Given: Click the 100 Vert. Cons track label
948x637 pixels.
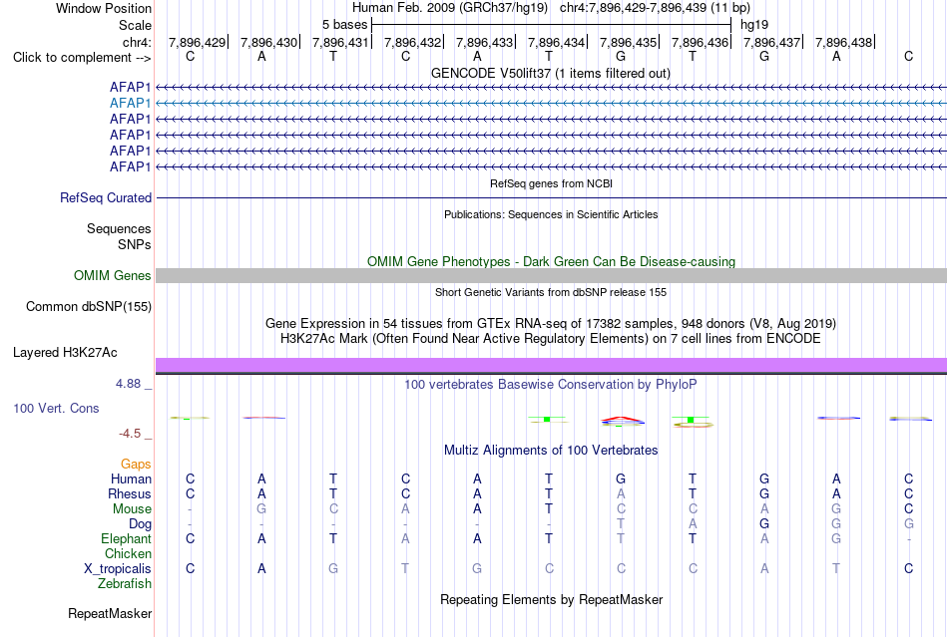Looking at the screenshot, I should 56,408.
